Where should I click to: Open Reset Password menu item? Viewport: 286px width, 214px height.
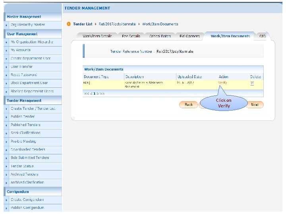tap(24, 75)
